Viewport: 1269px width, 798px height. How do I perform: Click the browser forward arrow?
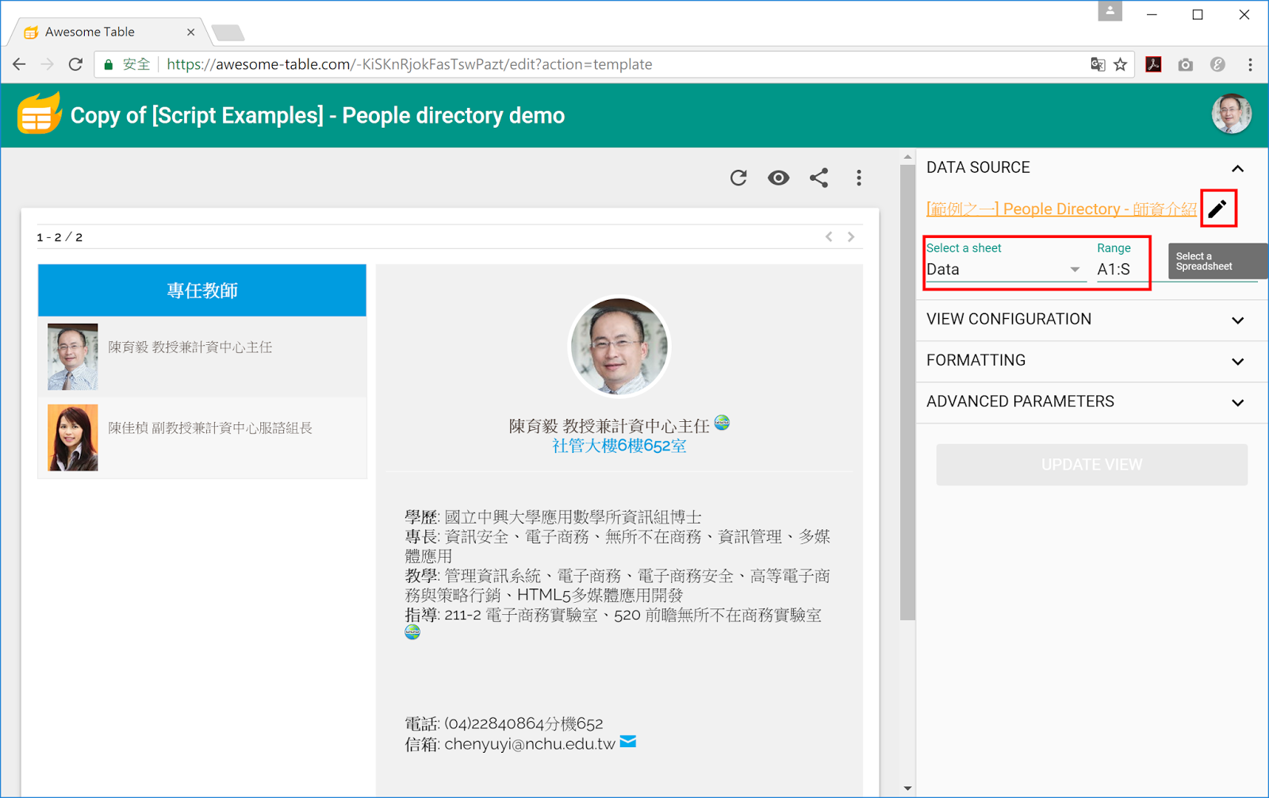pos(47,64)
